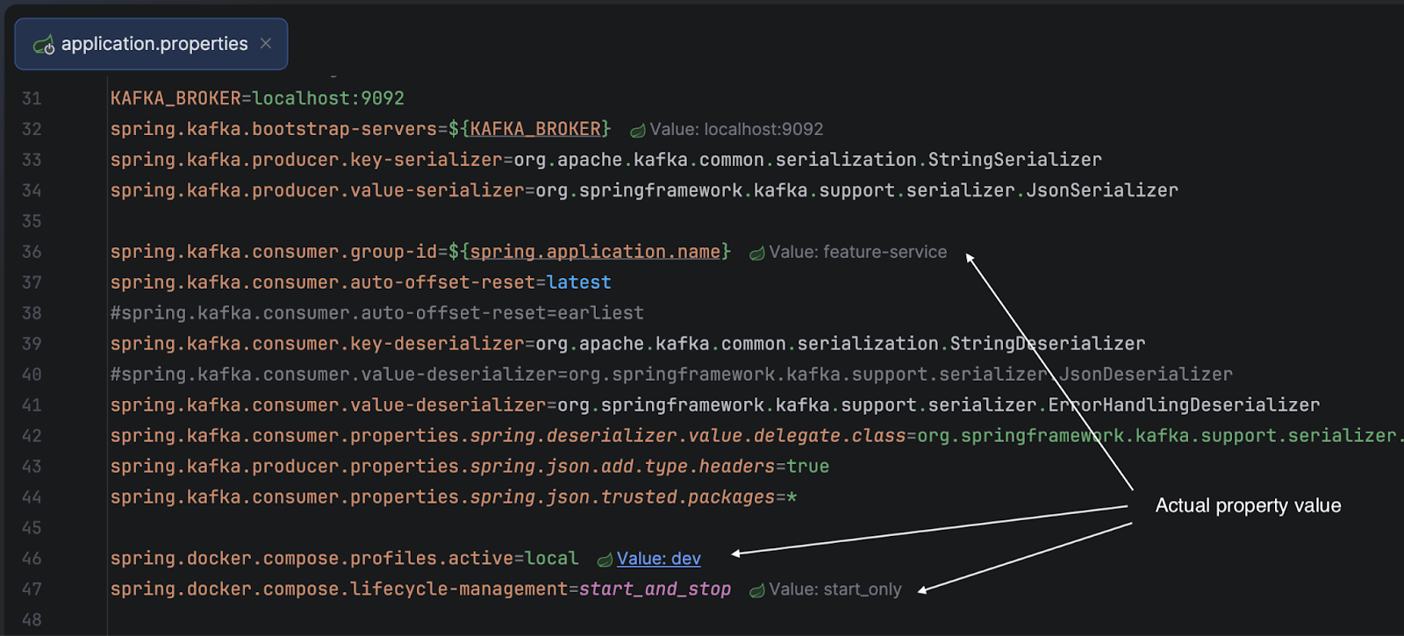
Task: Click line number 36 in the gutter
Action: [32, 252]
